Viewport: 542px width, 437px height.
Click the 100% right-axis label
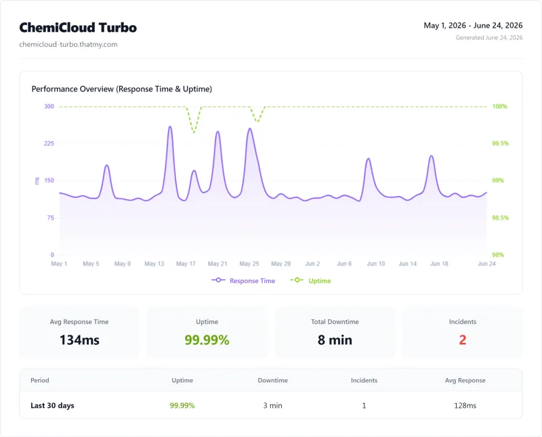click(499, 106)
